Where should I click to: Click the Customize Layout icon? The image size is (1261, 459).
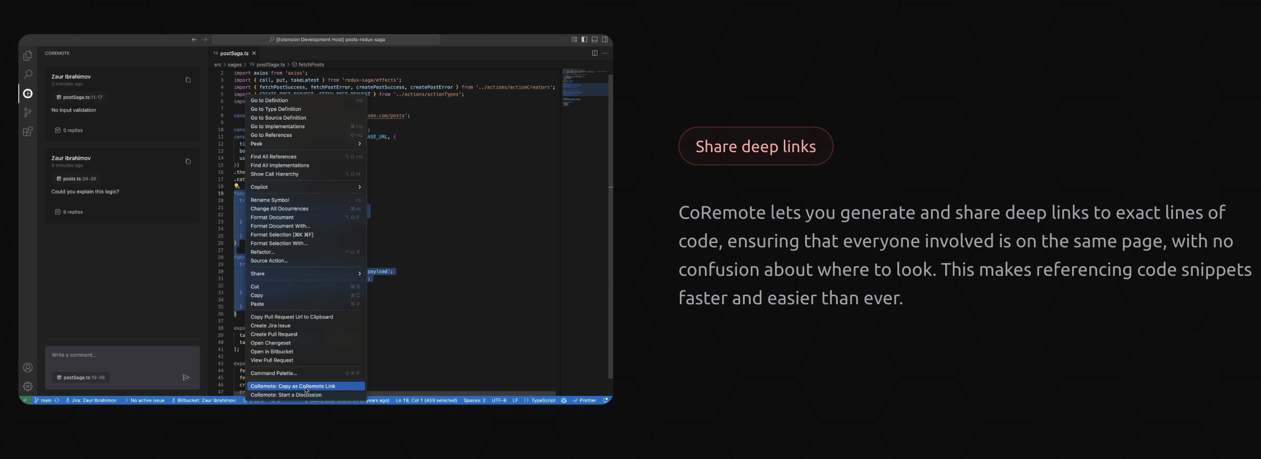click(x=574, y=39)
